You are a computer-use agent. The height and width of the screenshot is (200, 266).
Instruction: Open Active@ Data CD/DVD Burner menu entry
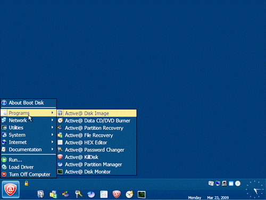pyautogui.click(x=97, y=121)
